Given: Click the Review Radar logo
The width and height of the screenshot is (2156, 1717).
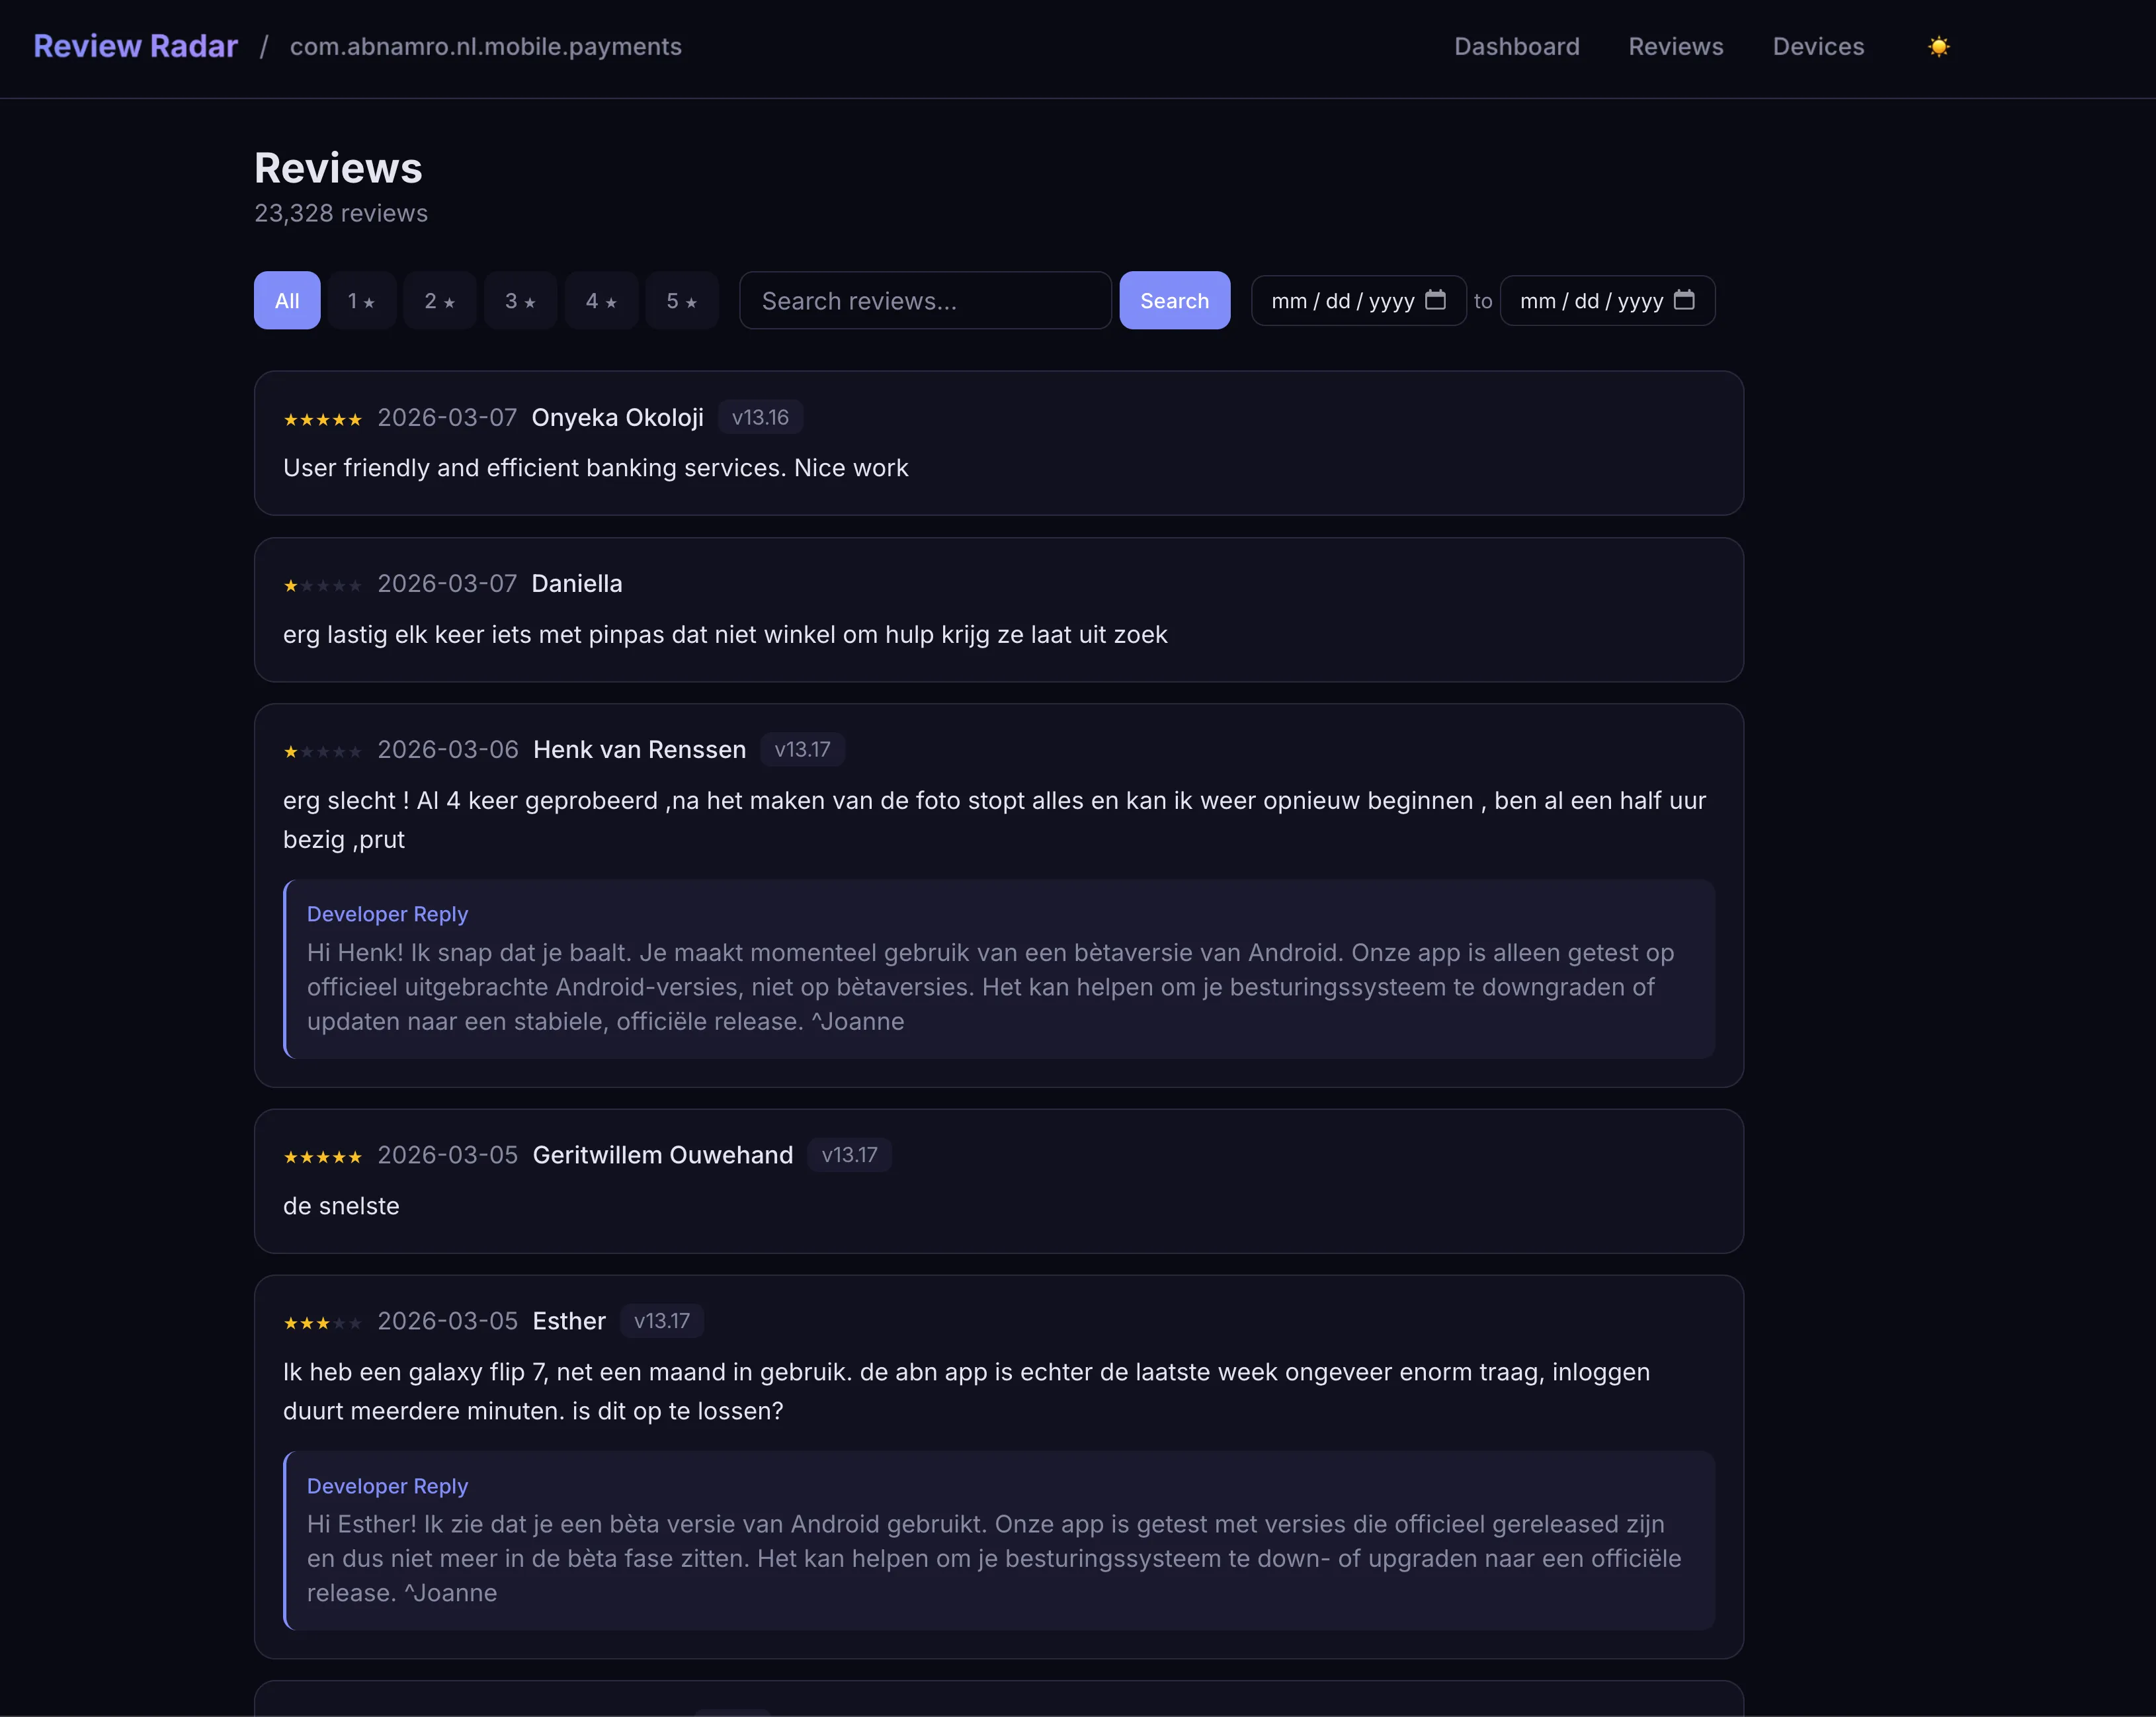Looking at the screenshot, I should pyautogui.click(x=135, y=45).
